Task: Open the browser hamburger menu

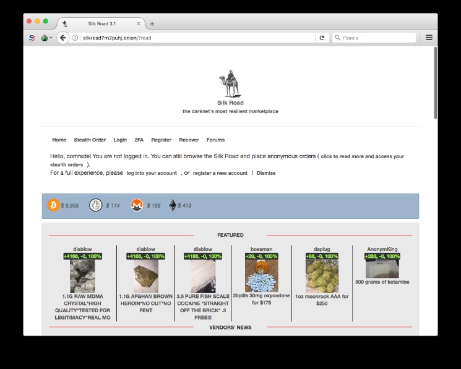Action: [x=429, y=38]
